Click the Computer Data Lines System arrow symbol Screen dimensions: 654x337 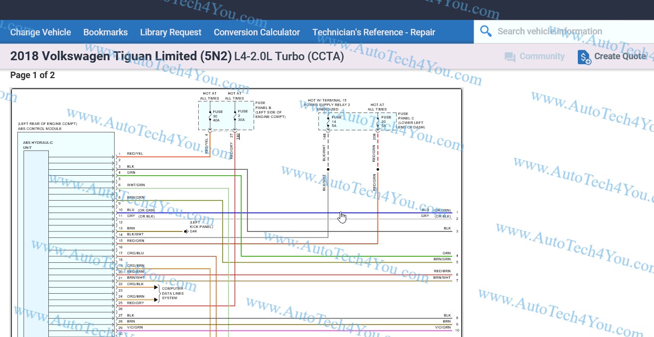click(x=156, y=287)
